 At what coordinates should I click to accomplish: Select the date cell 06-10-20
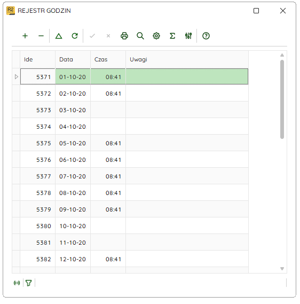click(73, 160)
